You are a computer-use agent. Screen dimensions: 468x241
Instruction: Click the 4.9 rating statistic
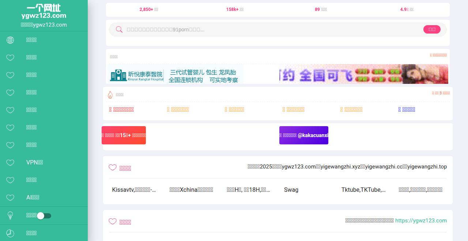(407, 9)
